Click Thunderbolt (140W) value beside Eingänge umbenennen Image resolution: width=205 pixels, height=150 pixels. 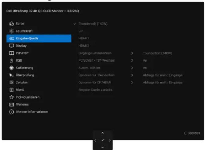(x=157, y=53)
